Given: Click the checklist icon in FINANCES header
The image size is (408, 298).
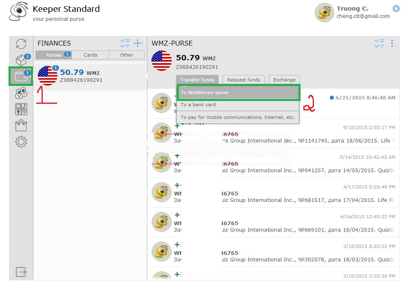Looking at the screenshot, I should [x=125, y=43].
